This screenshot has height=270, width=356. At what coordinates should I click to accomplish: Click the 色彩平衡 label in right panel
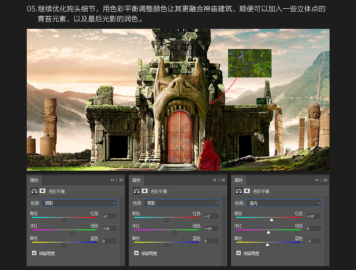(x=261, y=191)
